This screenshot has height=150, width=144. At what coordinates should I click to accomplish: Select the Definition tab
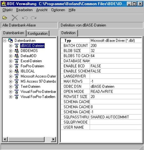point(69,33)
